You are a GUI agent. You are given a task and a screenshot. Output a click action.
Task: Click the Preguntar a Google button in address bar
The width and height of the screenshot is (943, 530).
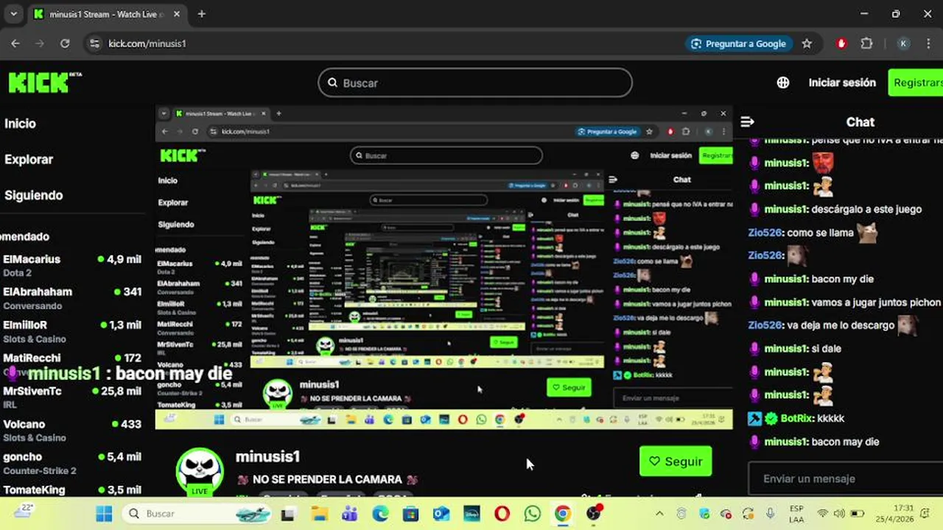click(x=739, y=43)
